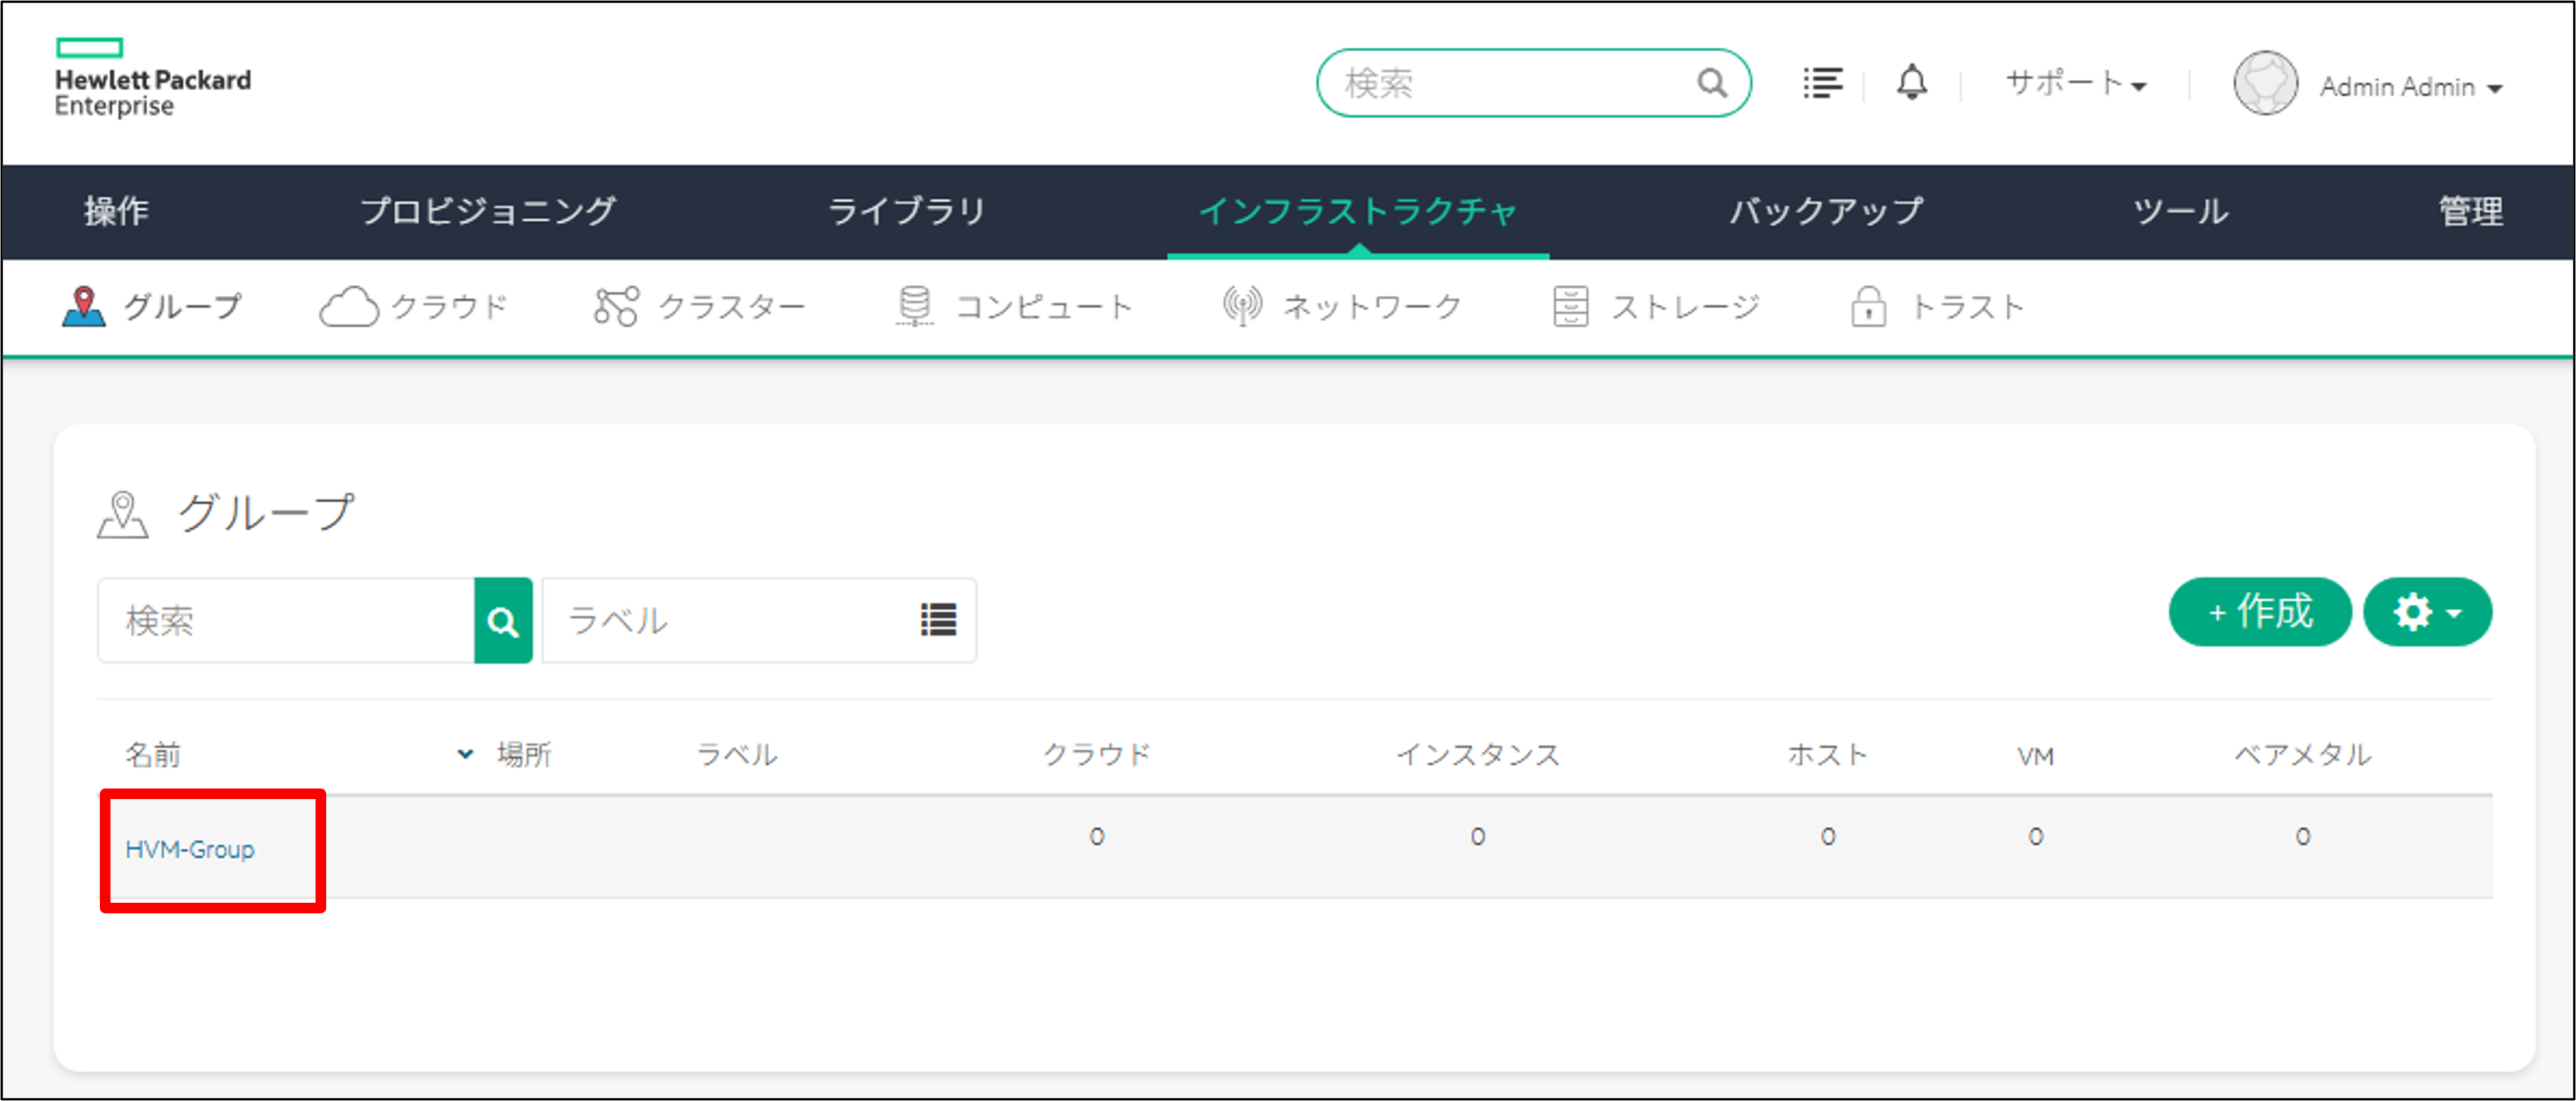This screenshot has height=1101, width=2576.
Task: Click the +作成 create button
Action: (x=2258, y=612)
